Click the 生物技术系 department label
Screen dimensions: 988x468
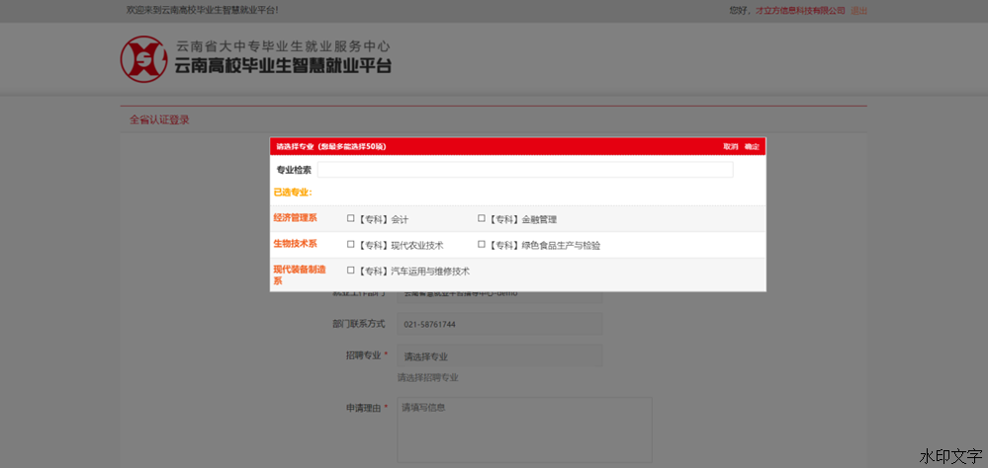click(295, 244)
